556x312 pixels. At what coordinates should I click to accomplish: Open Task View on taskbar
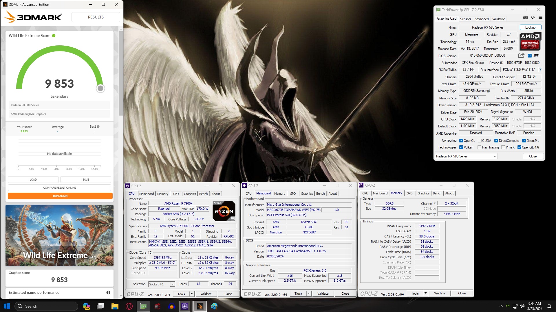[100, 306]
